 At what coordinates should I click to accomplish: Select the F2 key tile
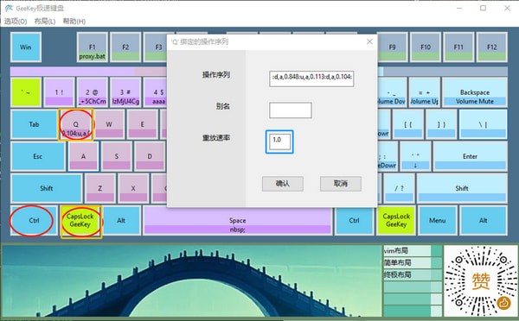click(125, 47)
